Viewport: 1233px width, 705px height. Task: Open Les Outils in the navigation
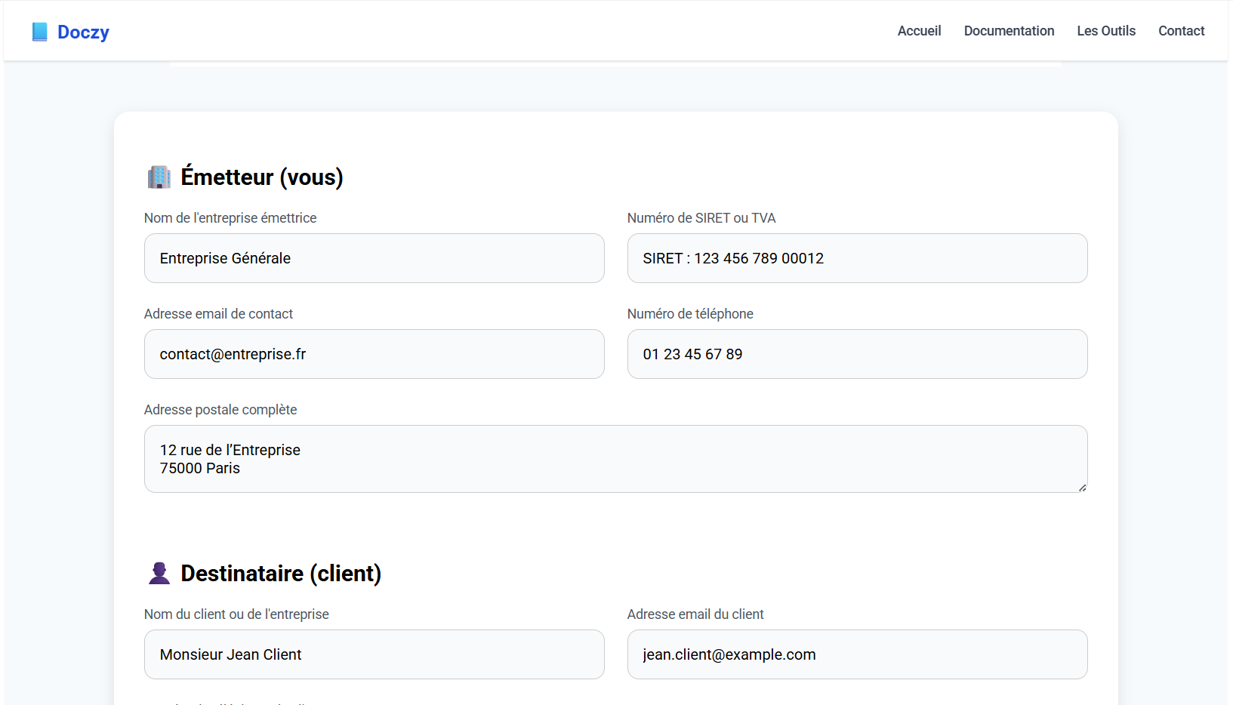point(1106,31)
